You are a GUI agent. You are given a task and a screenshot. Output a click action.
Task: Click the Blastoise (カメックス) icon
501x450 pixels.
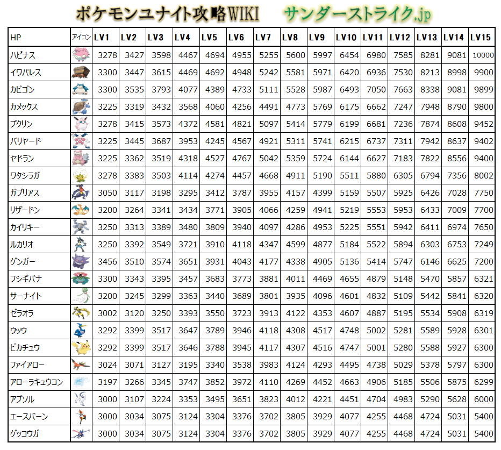tap(81, 107)
